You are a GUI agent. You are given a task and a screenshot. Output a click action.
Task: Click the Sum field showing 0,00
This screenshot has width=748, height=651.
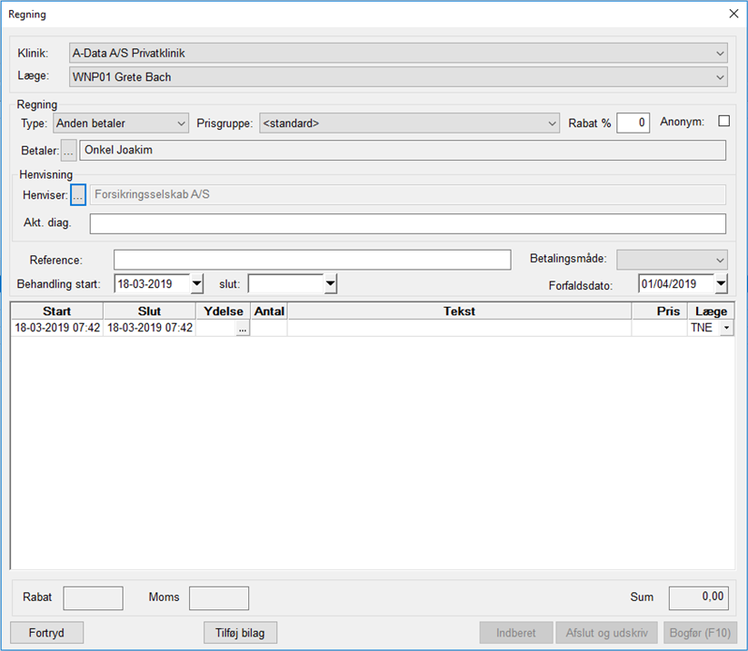click(699, 598)
